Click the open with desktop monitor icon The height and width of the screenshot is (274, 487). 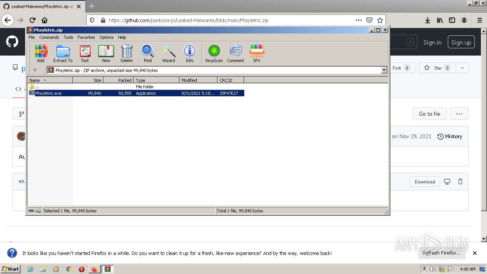click(447, 182)
